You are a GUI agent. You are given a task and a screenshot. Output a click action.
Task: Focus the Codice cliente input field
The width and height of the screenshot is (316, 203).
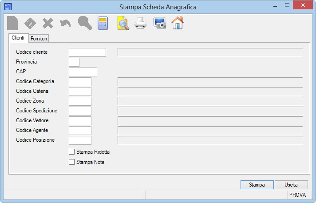click(87, 52)
